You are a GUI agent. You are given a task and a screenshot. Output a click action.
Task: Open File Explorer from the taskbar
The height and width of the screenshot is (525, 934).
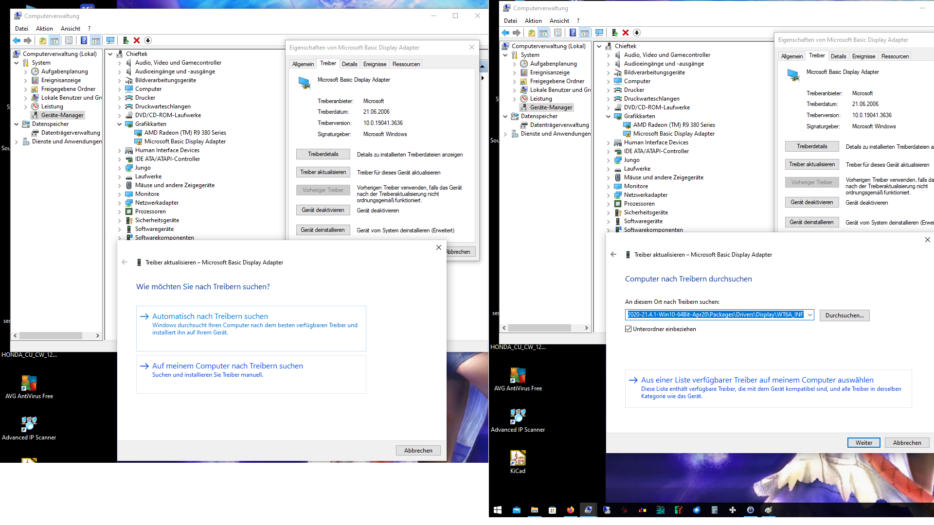pos(534,510)
